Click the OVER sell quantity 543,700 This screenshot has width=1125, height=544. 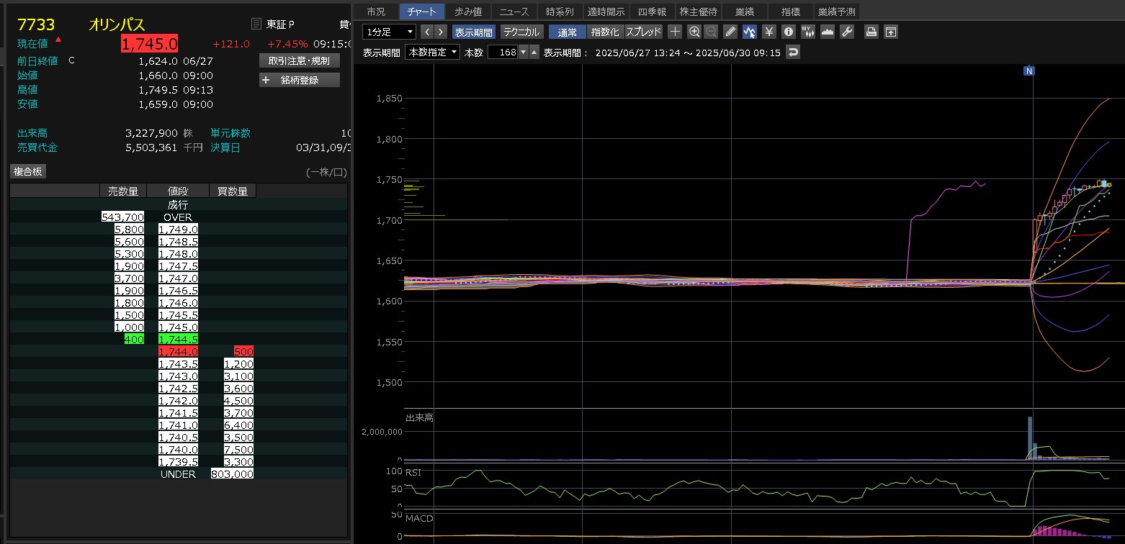coord(123,217)
